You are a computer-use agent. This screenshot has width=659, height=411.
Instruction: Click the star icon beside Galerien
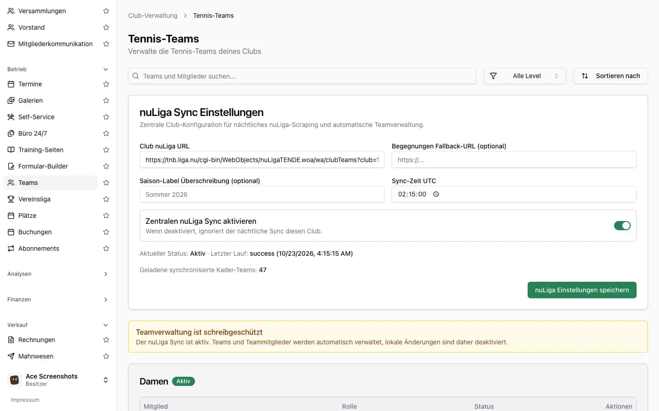[x=106, y=100]
